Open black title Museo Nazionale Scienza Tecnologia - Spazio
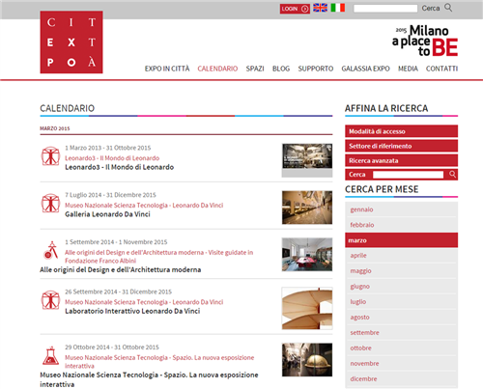The height and width of the screenshot is (389, 483). [149, 379]
